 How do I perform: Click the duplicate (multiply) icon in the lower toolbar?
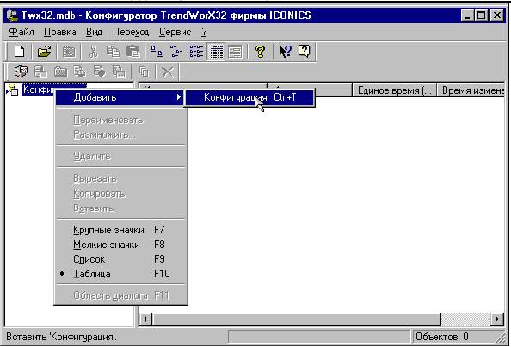144,71
